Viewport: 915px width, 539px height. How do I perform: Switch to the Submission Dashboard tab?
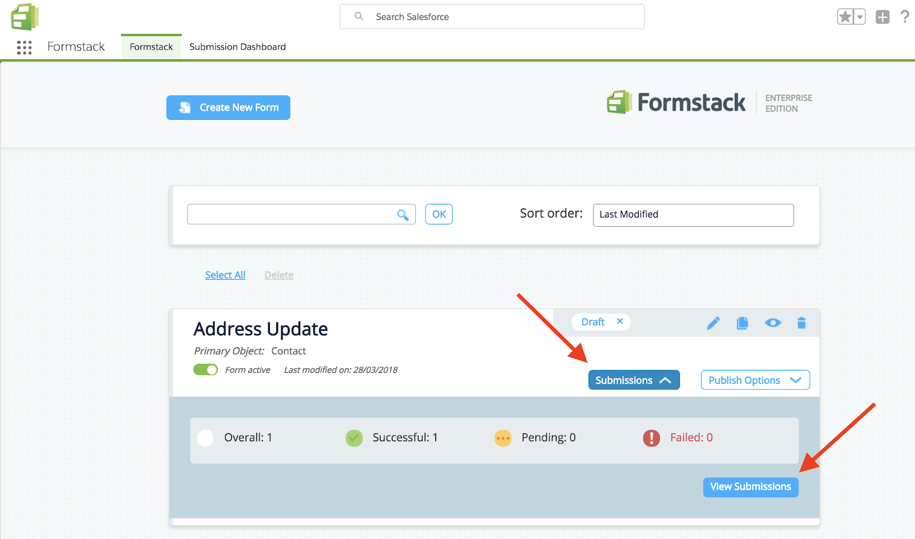[237, 47]
